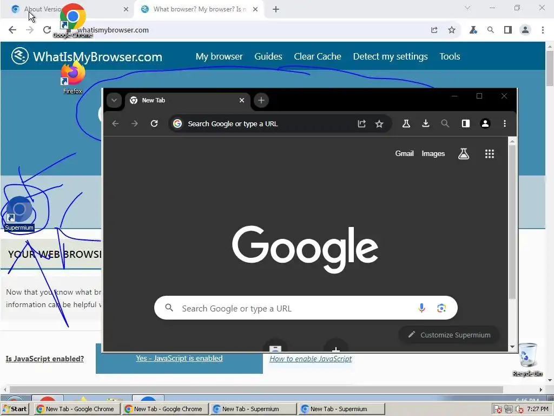The image size is (554, 416).
Task: Click flask icon in background browser toolbar
Action: 473,30
